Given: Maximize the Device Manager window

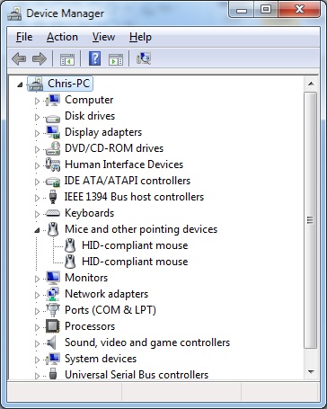Looking at the screenshot, I should pos(266,10).
